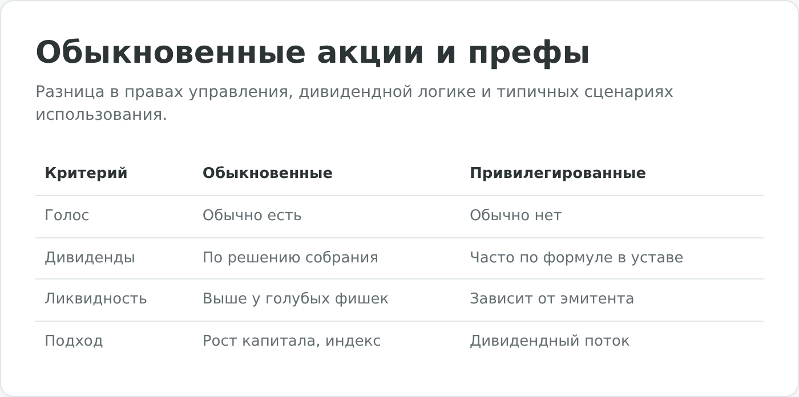Select the "Дивиденды" row label
This screenshot has width=799, height=397.
click(90, 258)
